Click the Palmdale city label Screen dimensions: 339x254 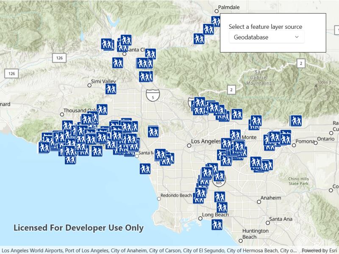(x=229, y=7)
